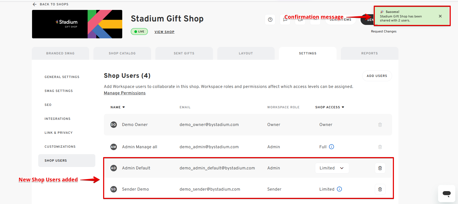Dismiss the Success notification with X
Image resolution: width=458 pixels, height=204 pixels.
[440, 16]
